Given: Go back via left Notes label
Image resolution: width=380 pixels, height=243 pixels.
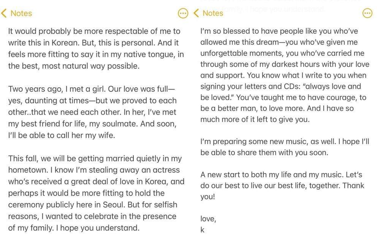Looking at the screenshot, I should [x=21, y=13].
